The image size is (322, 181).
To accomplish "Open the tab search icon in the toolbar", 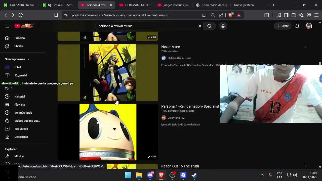I will [267, 15].
